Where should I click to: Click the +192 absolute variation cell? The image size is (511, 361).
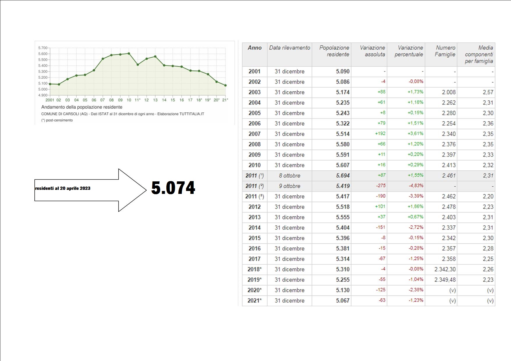(x=380, y=134)
